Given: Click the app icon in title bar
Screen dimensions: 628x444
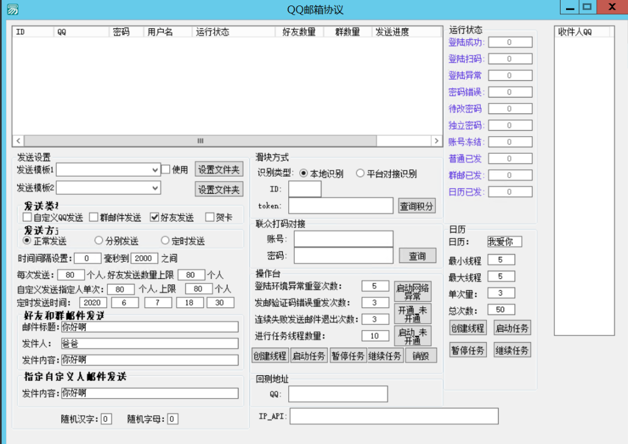Looking at the screenshot, I should [x=12, y=9].
